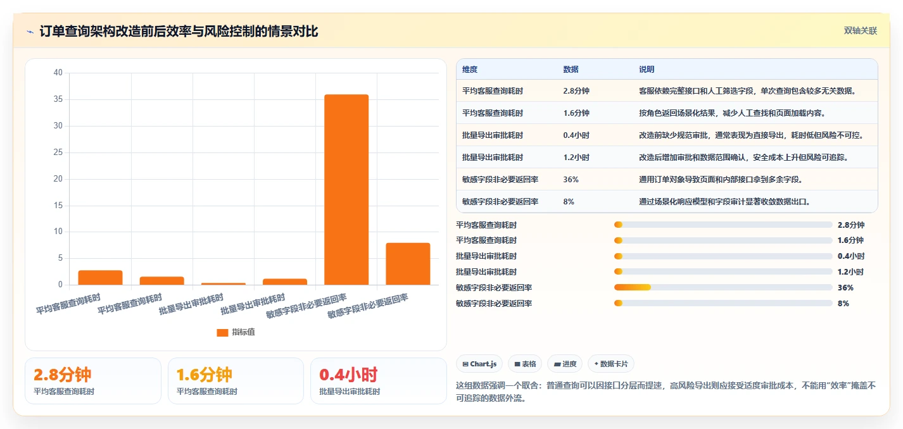Open the 0.4小时 data card
This screenshot has height=429, width=903.
point(379,381)
